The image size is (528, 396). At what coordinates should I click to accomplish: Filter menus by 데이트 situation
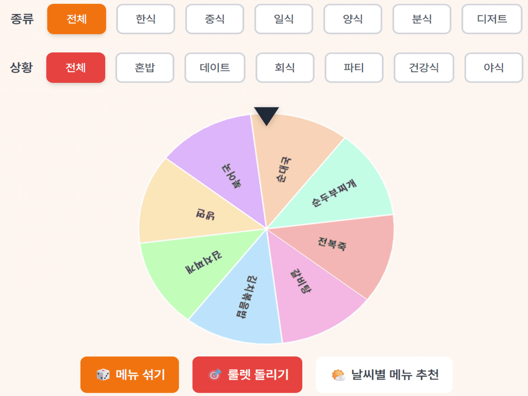[x=215, y=68]
